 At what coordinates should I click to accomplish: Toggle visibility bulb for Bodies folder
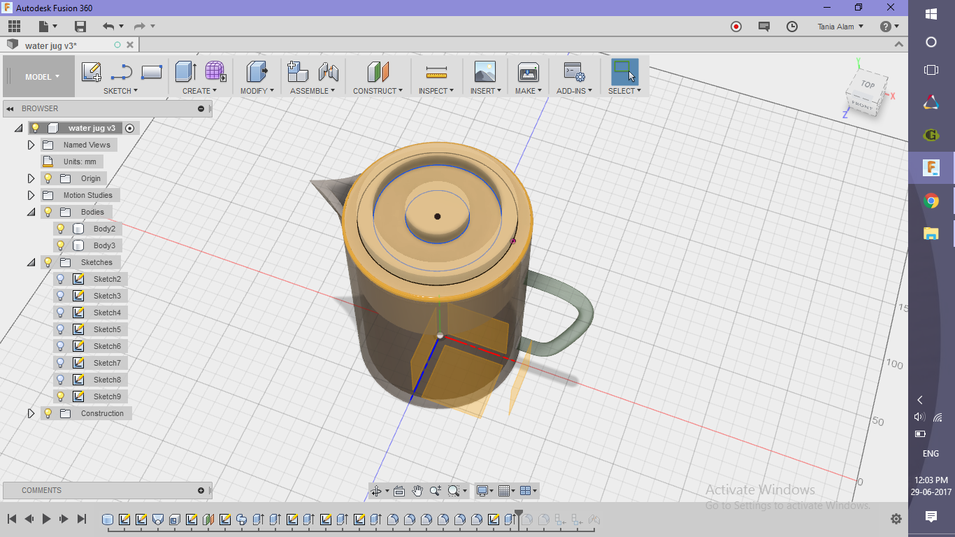tap(48, 212)
